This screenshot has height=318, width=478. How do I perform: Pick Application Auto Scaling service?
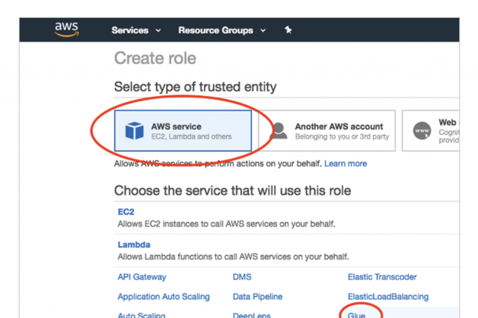click(x=163, y=297)
